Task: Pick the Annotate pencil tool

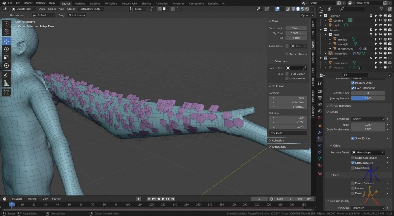Action: 6,75
